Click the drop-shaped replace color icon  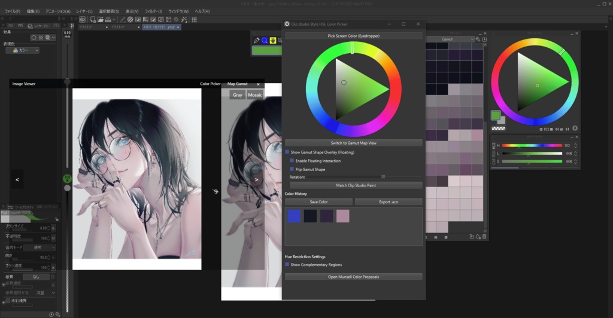[478, 237]
